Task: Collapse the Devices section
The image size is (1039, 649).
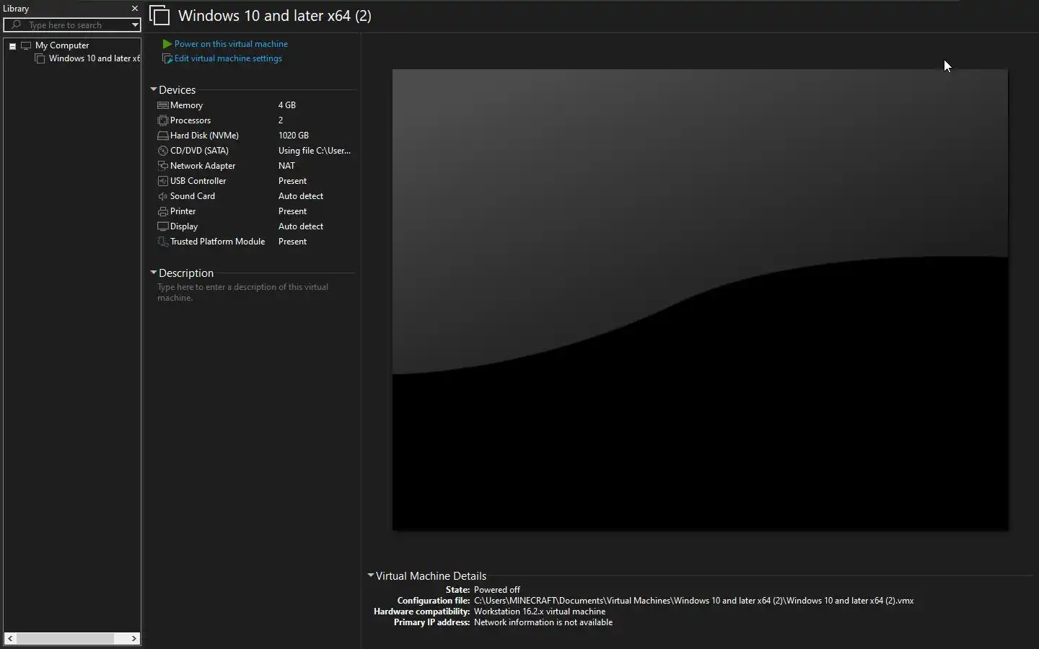Action: [154, 89]
